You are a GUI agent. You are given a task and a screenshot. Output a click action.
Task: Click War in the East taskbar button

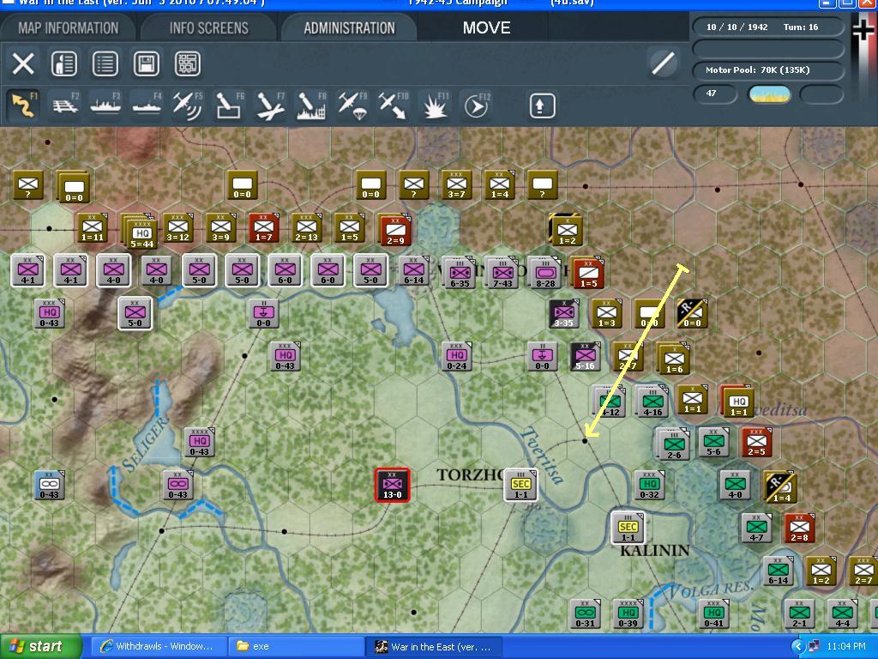coord(433,646)
